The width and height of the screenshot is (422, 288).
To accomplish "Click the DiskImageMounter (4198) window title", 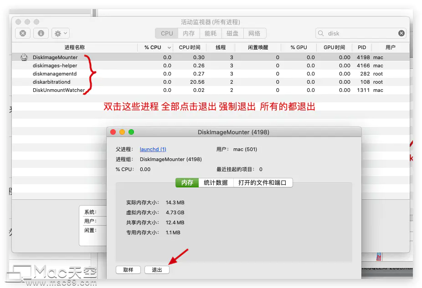I will point(233,132).
